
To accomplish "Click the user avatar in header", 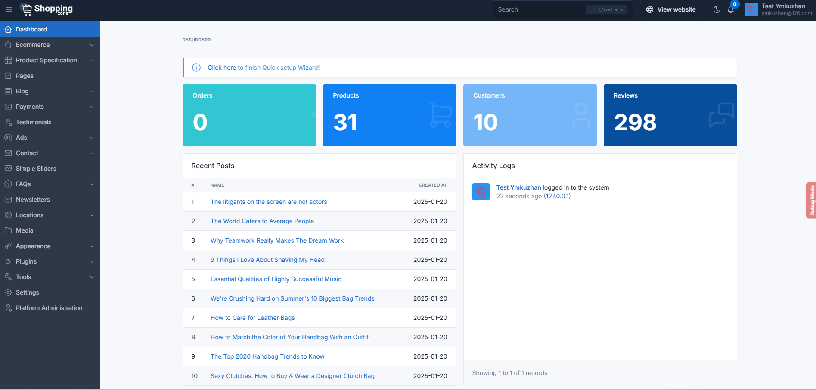I will coord(751,9).
